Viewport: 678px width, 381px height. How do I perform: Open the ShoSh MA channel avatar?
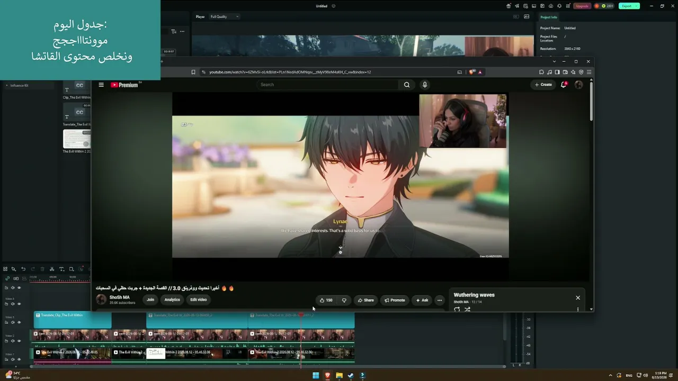[x=101, y=300]
